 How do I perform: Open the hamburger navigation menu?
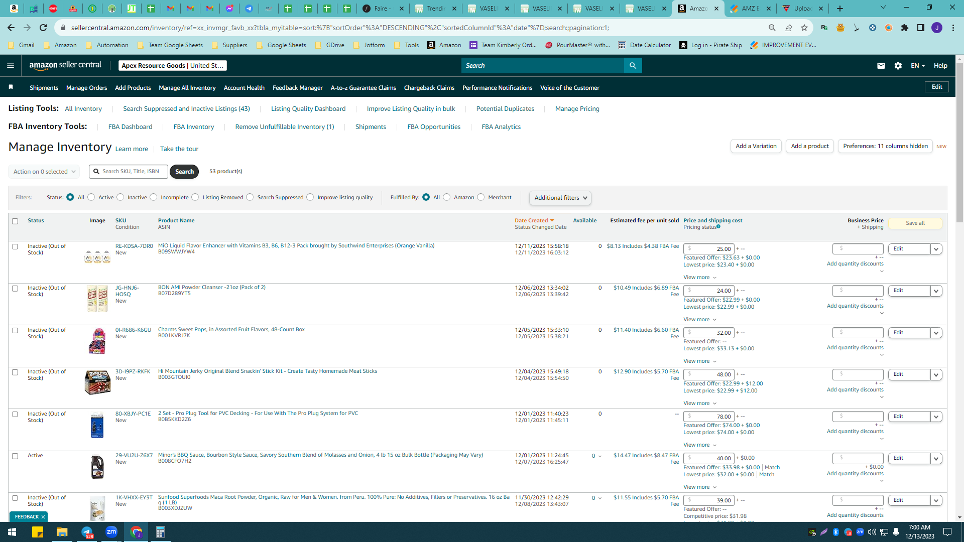[11, 66]
